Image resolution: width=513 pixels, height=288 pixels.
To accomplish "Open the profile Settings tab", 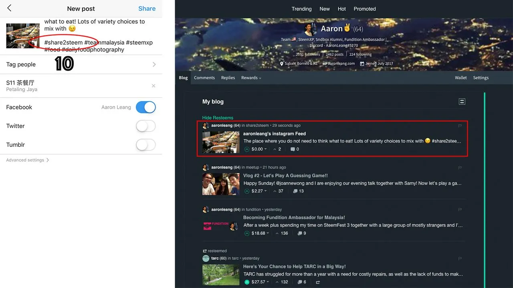I will coord(481,78).
